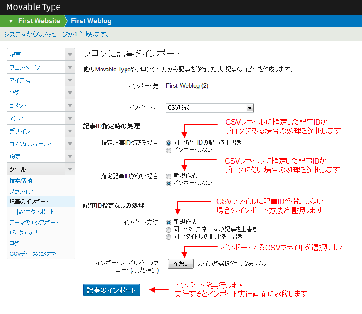Expand the カスタムフィールド menu arrow
The width and height of the screenshot is (362, 314).
70,144
